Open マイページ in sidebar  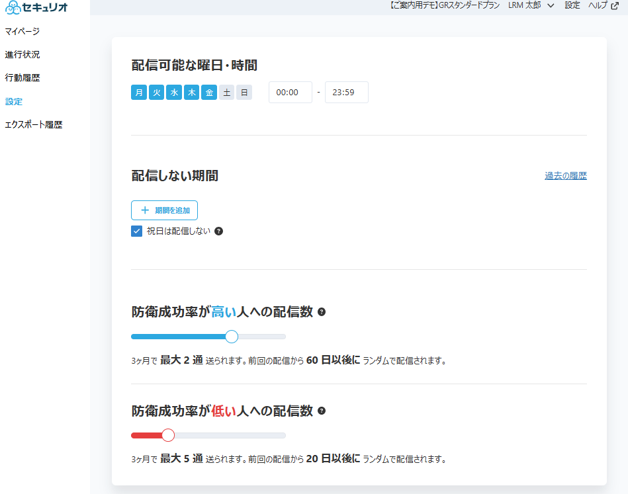coord(22,31)
